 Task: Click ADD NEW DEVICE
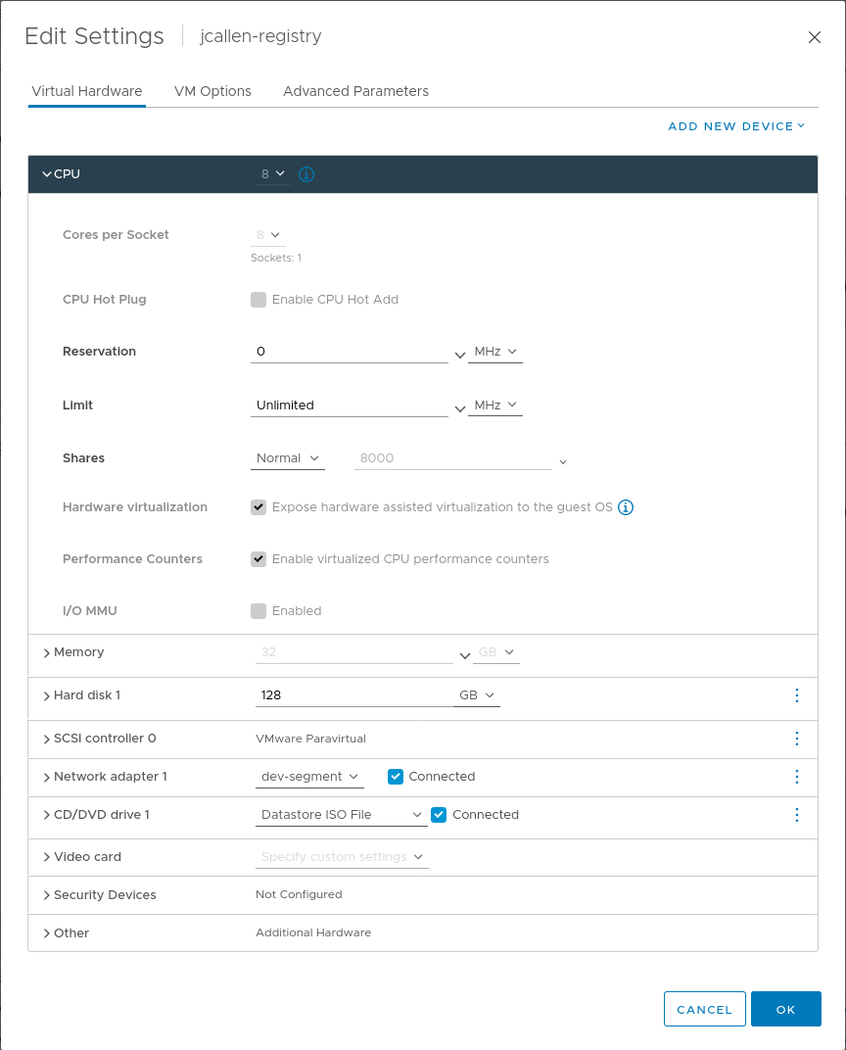[x=735, y=126]
